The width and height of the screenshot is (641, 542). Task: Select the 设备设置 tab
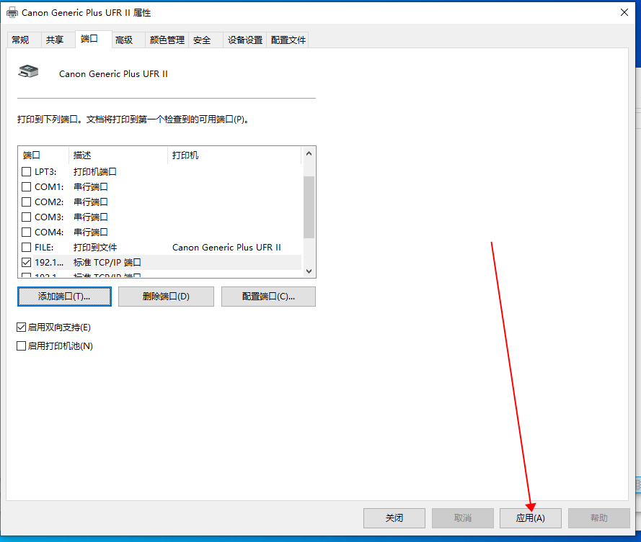(x=245, y=40)
